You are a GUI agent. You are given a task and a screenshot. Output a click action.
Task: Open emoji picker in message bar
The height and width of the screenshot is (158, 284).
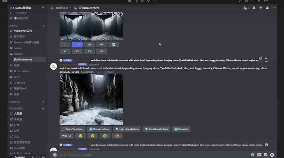click(x=272, y=155)
